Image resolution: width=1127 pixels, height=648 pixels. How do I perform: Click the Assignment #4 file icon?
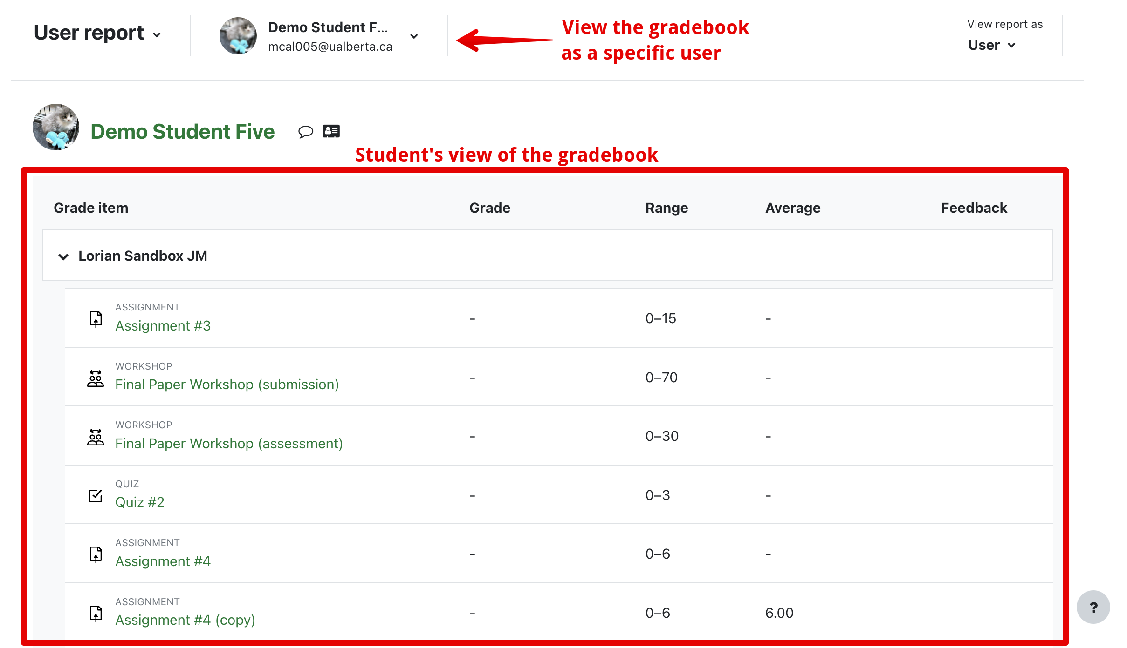coord(96,554)
